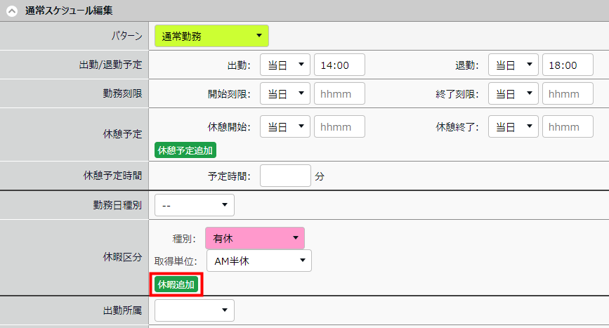609x328 pixels.
Task: Click the 出勤 time field showing 14:00
Action: tap(339, 65)
